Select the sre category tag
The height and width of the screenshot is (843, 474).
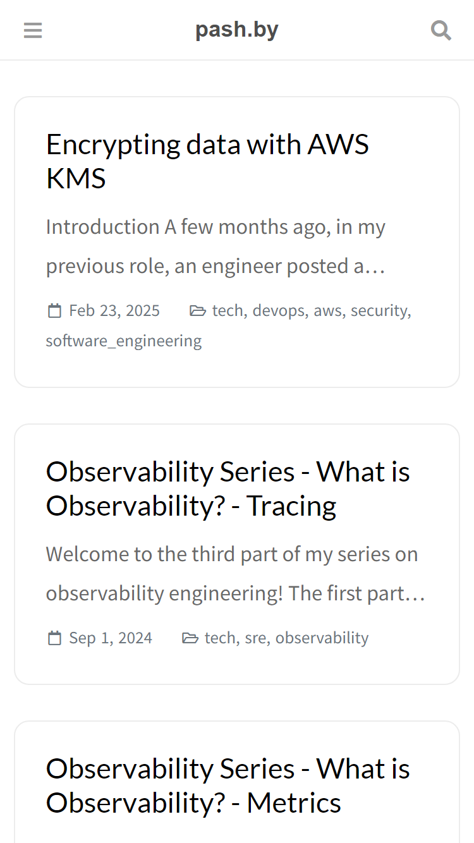pyautogui.click(x=255, y=638)
